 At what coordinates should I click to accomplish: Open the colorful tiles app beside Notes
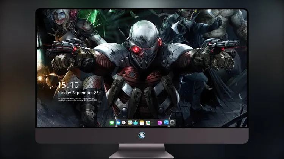pyautogui.click(x=148, y=123)
